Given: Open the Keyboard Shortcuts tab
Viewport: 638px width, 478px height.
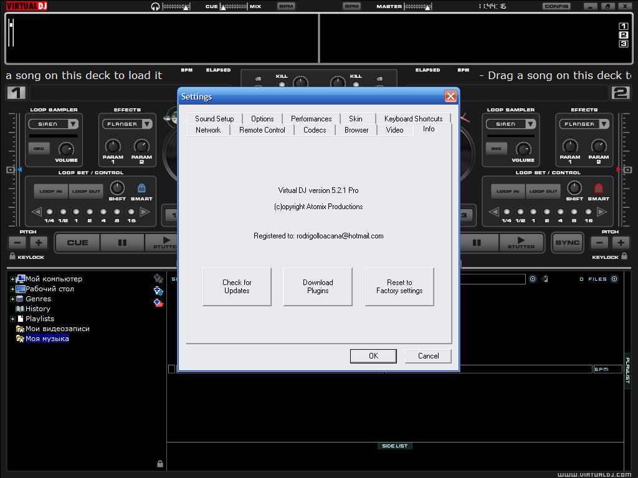Looking at the screenshot, I should point(414,119).
